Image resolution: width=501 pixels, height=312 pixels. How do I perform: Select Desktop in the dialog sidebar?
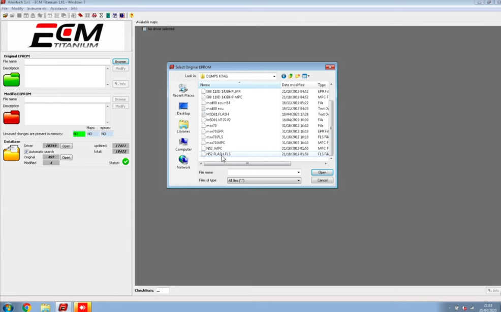(x=183, y=109)
